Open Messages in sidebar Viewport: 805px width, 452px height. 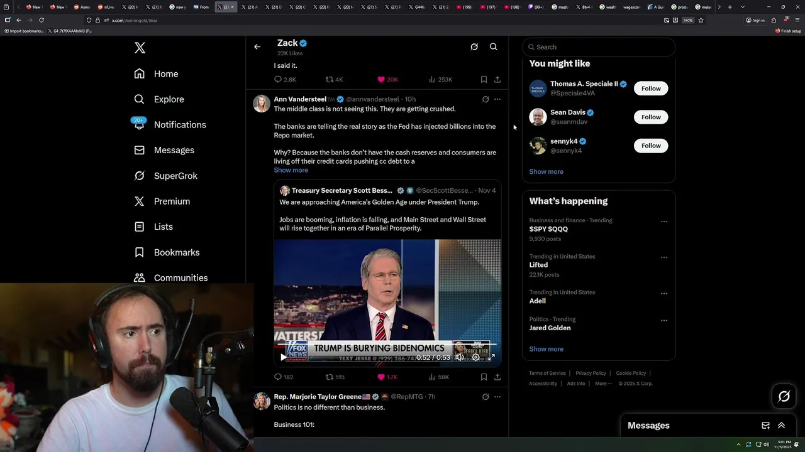(164, 150)
